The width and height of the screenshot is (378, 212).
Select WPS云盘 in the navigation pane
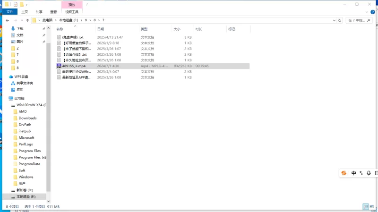click(21, 76)
